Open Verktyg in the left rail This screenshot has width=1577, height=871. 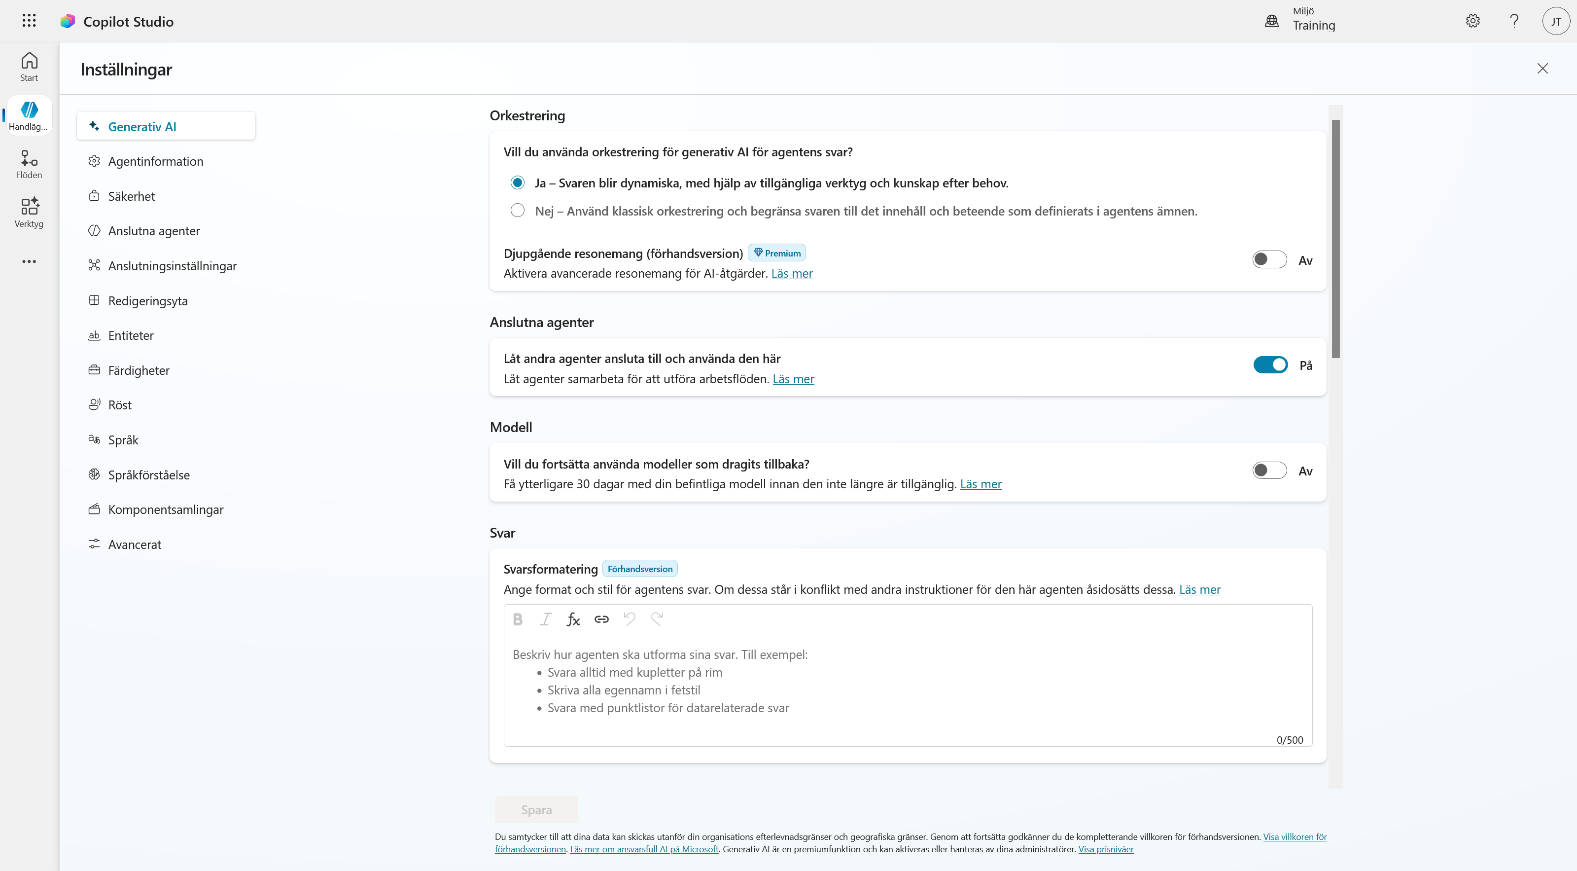point(29,213)
